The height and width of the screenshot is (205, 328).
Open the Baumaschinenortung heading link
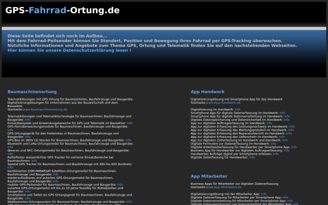coord(32,92)
